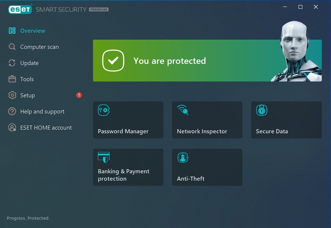Open the Anti-Theft tile
This screenshot has width=331, height=228.
coord(207,167)
